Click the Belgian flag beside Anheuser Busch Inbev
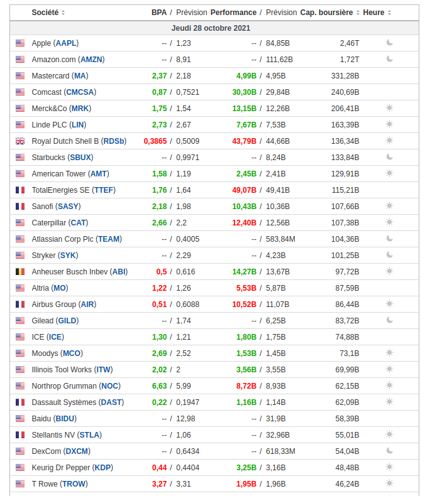425x496 pixels. [20, 272]
